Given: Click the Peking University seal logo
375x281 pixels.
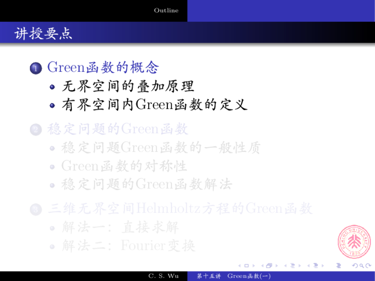Looking at the screenshot, I should pyautogui.click(x=354, y=242).
